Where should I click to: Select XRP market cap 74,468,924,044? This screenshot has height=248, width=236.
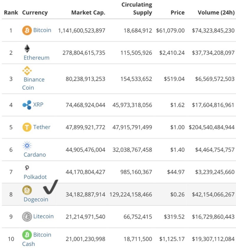(86, 105)
